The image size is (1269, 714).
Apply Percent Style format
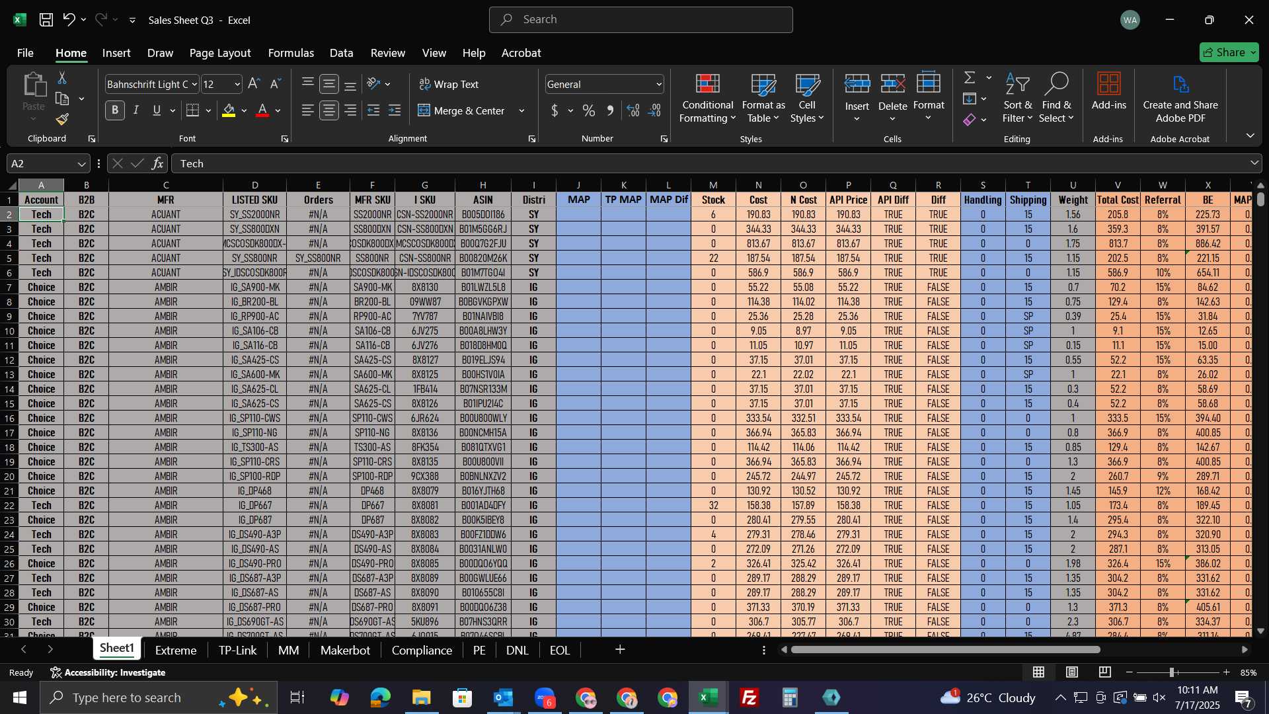[x=588, y=110]
